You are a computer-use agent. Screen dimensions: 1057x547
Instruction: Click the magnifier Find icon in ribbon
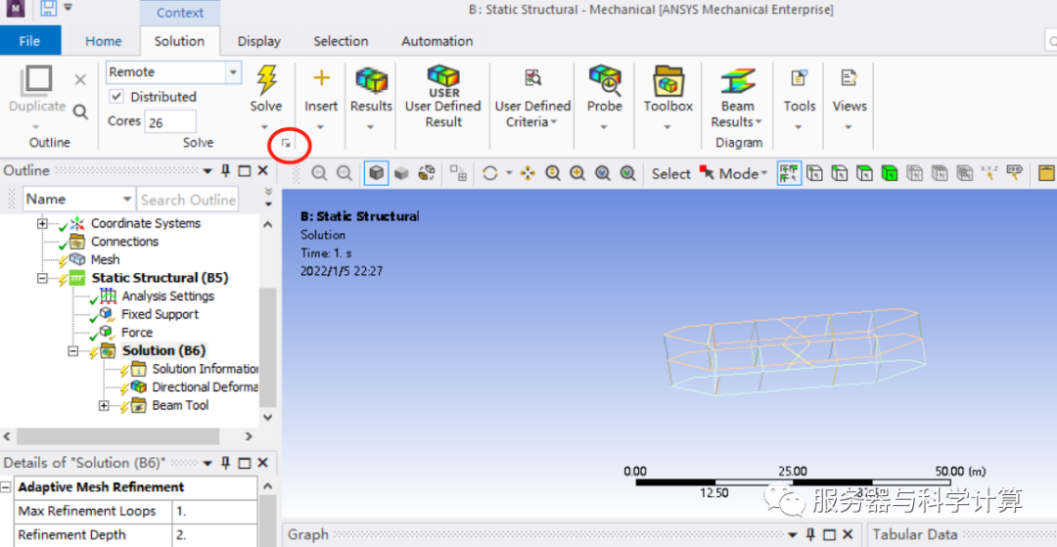[80, 112]
